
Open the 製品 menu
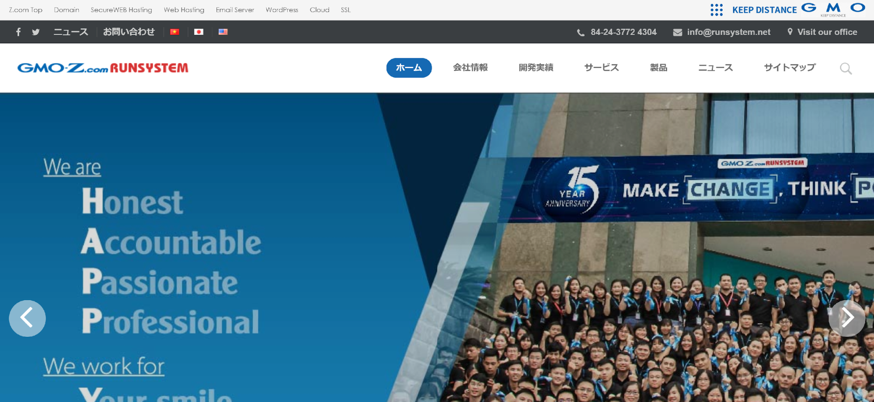tap(658, 67)
